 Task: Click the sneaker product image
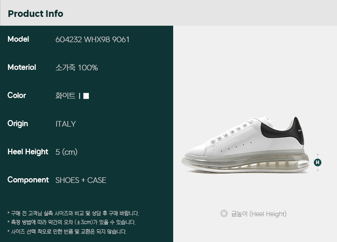245,145
